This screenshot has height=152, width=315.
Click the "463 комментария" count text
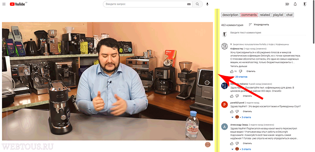(232, 25)
